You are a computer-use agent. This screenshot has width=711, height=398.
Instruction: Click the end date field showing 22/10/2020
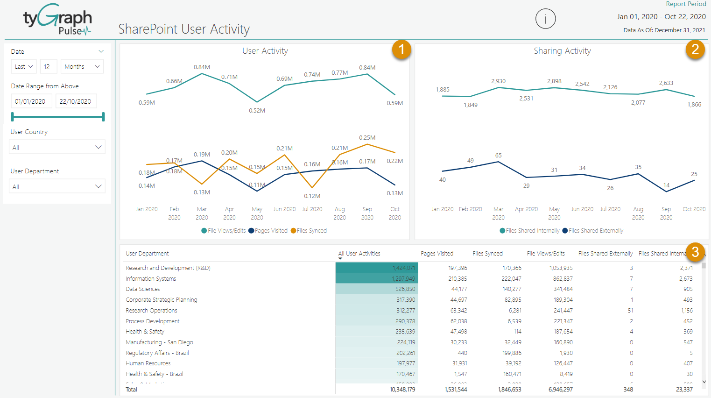pos(76,100)
